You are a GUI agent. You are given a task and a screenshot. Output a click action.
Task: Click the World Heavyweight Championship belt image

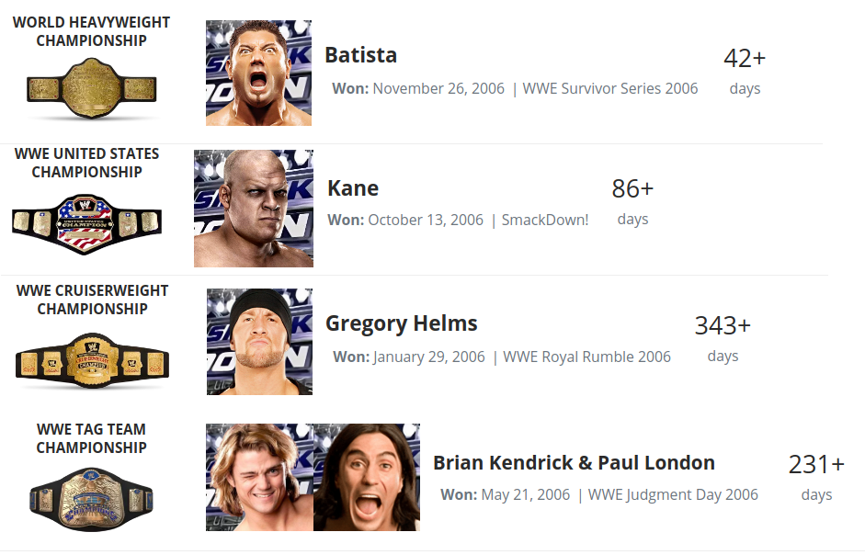pos(92,88)
